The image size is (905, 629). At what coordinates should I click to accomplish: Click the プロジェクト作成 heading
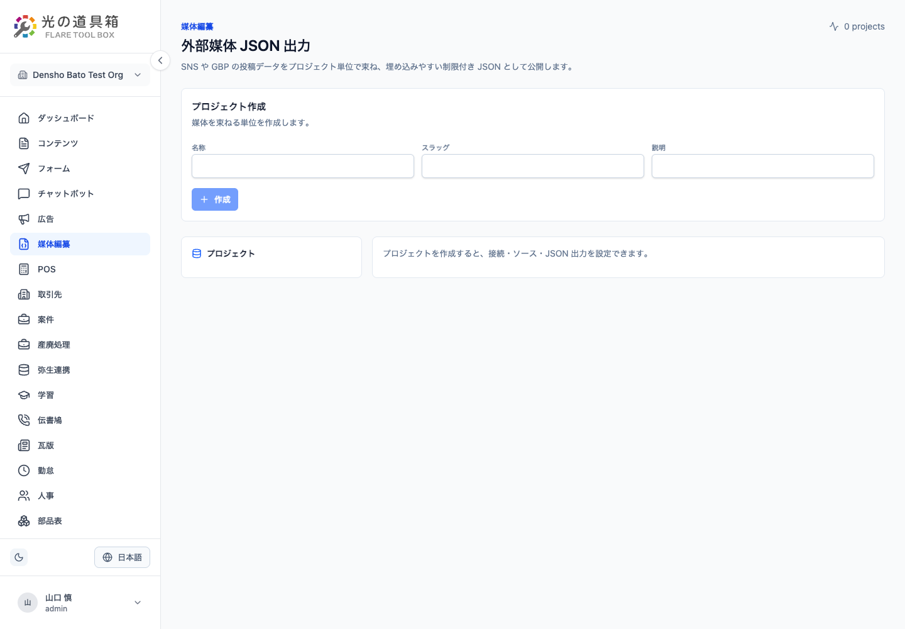[x=229, y=106]
